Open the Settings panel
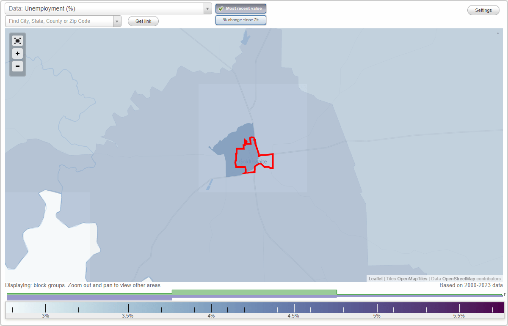Viewport: 508px width, 326px height. tap(483, 10)
